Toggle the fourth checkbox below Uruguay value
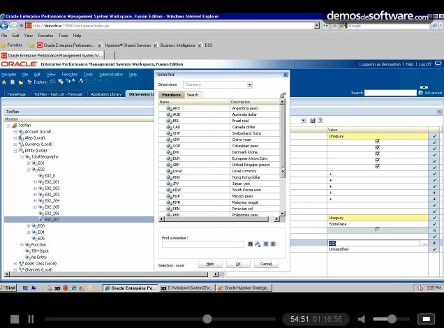 click(x=378, y=160)
